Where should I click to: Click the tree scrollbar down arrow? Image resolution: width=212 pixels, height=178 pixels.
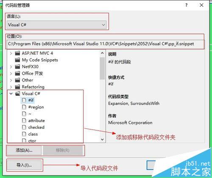[x=102, y=139]
